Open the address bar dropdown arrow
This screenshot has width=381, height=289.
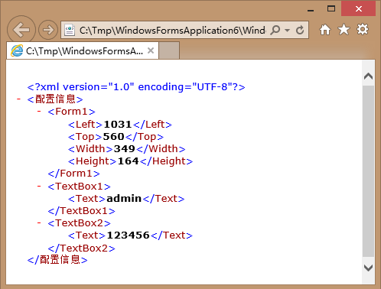coord(287,30)
